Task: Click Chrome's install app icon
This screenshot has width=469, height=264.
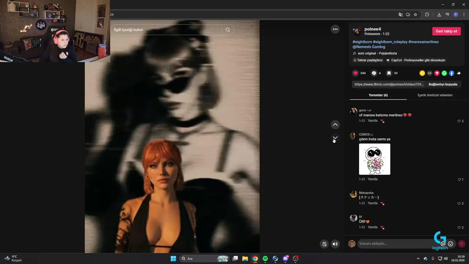Action: [x=408, y=15]
